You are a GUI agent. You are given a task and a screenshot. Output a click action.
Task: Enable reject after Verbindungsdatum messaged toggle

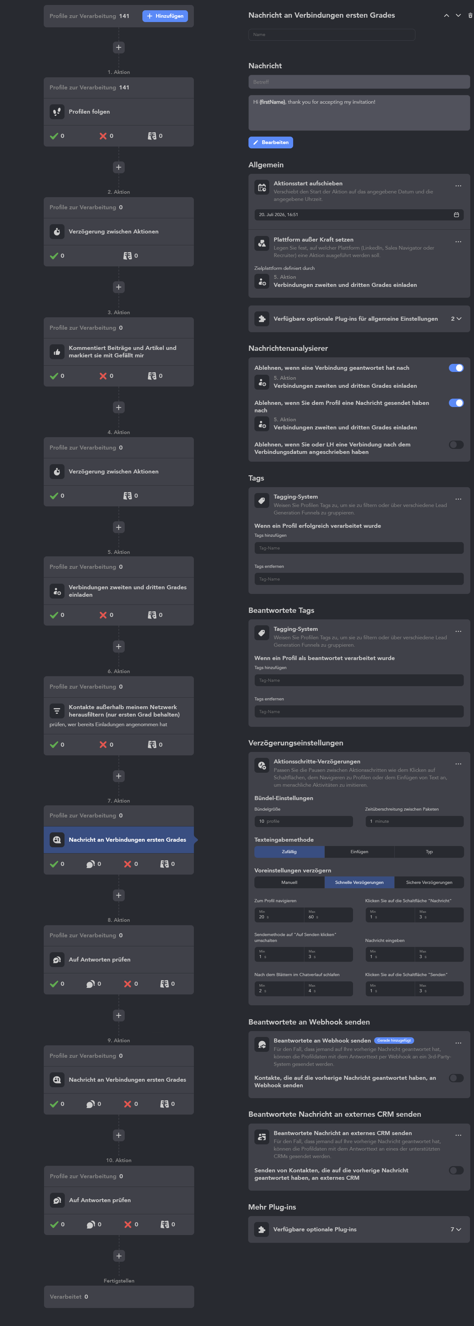(456, 445)
